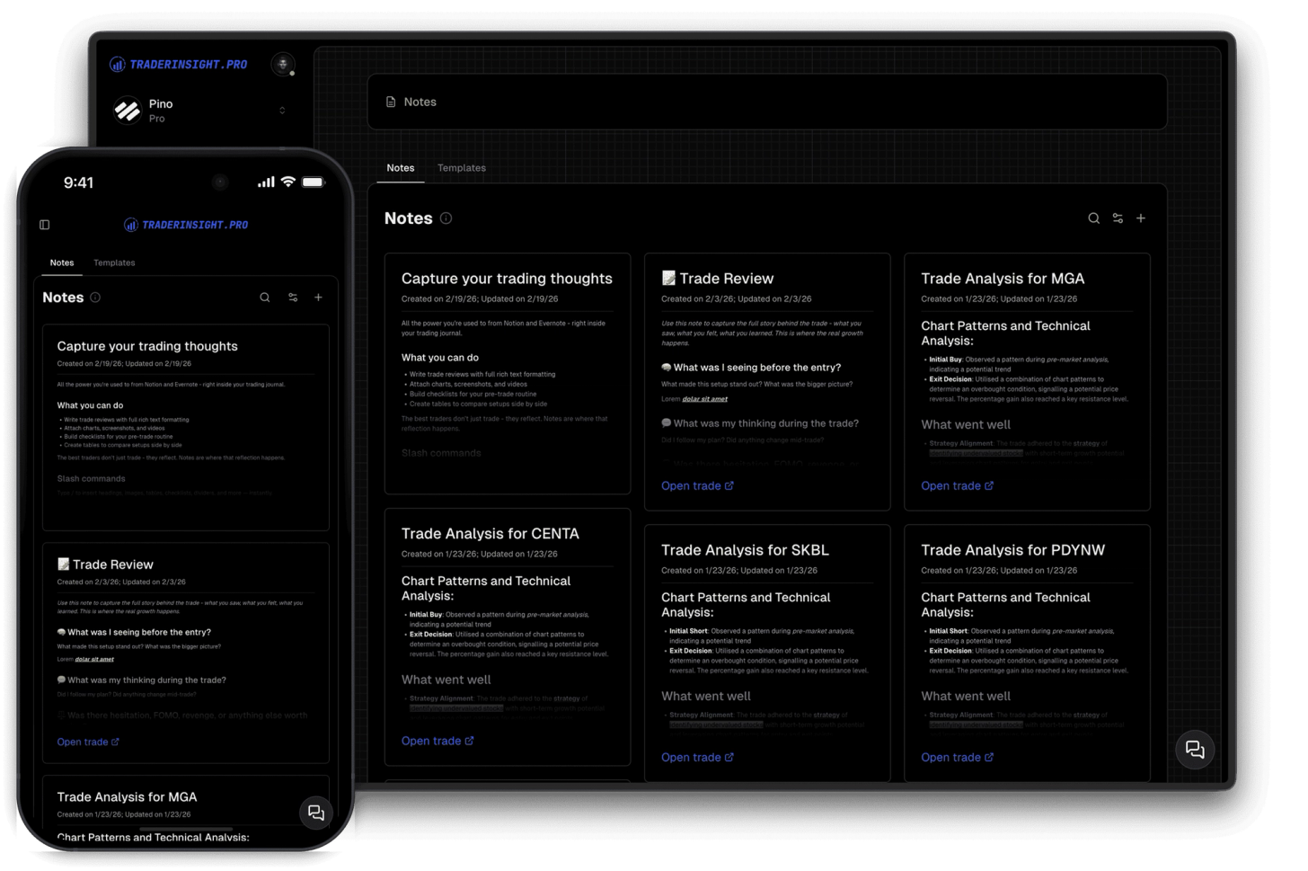Screen dimensions: 1308x871
Task: Open phone 'Capture your trading thoughts' note title
Action: 147,346
